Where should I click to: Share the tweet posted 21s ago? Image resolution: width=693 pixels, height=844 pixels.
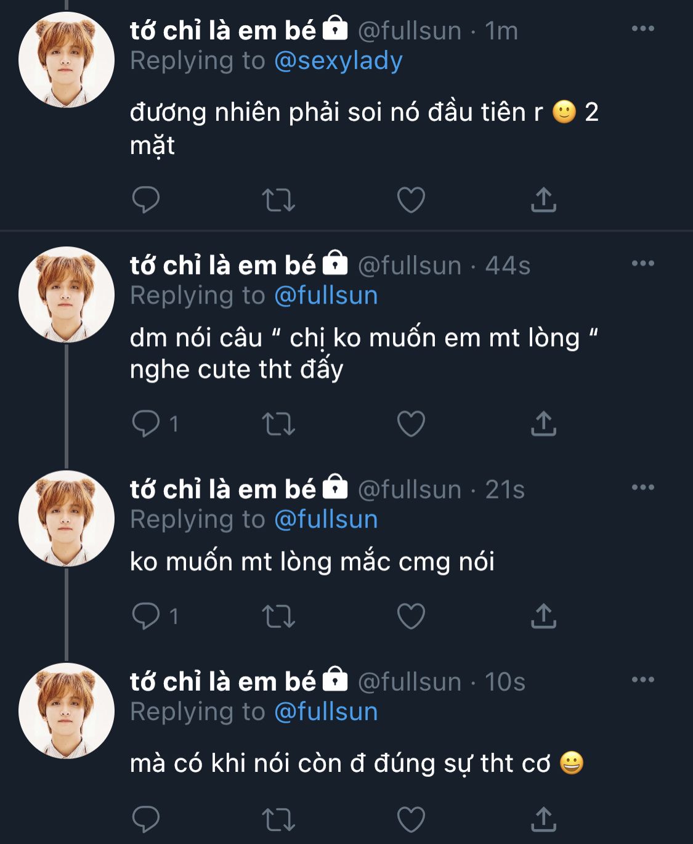(x=543, y=615)
